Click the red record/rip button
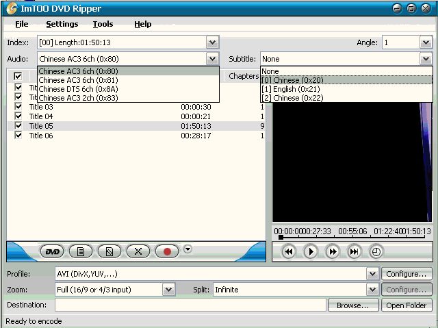The width and height of the screenshot is (438, 328). (x=166, y=251)
